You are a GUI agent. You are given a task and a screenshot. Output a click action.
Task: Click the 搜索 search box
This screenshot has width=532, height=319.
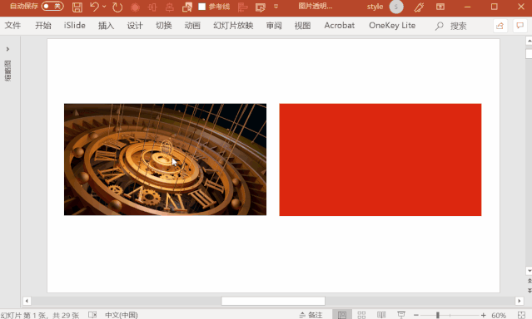coord(451,26)
